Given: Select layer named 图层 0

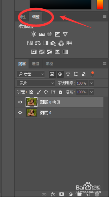Looking at the screenshot, I should (45, 113).
